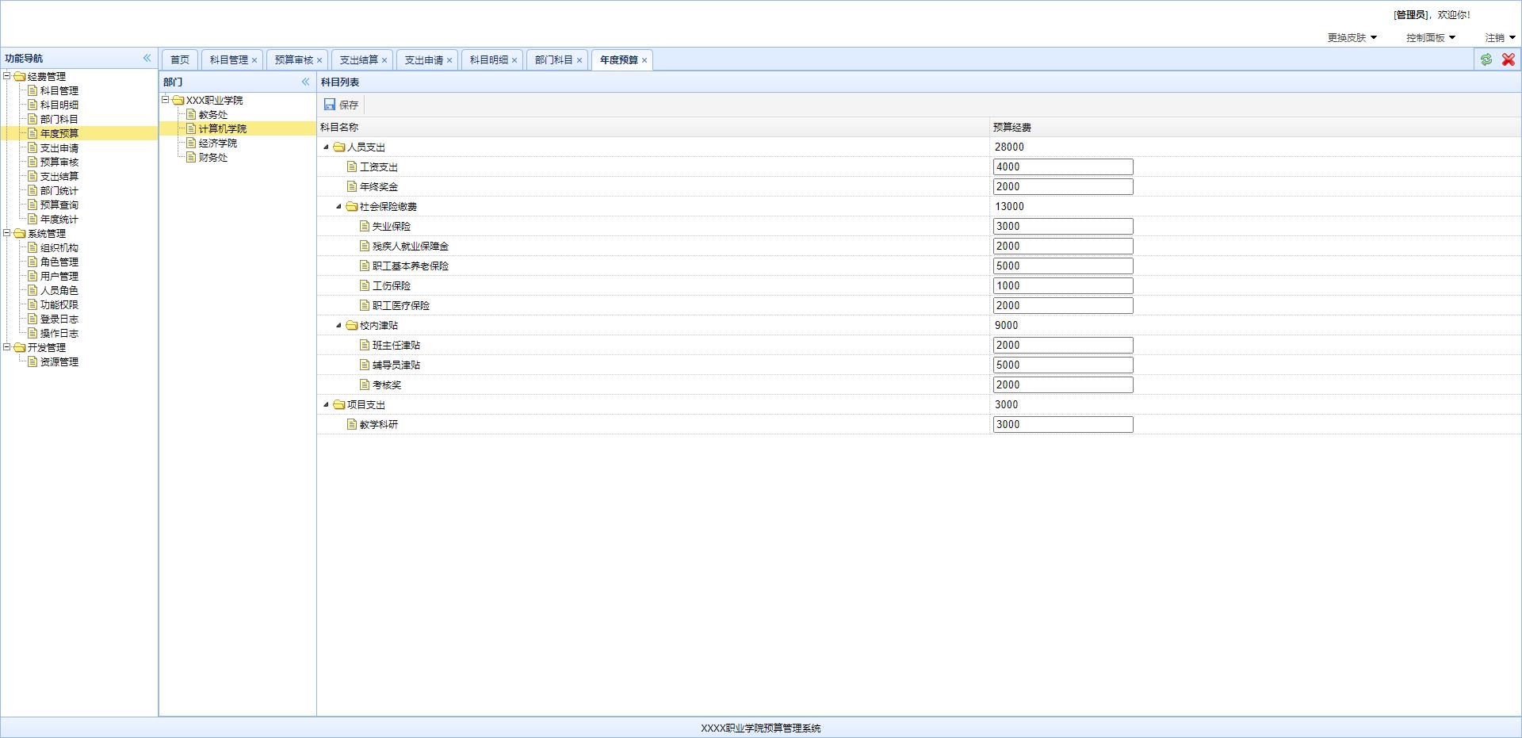1522x738 pixels.
Task: Click the 职工基本养老保险 budget input field
Action: pos(1063,266)
